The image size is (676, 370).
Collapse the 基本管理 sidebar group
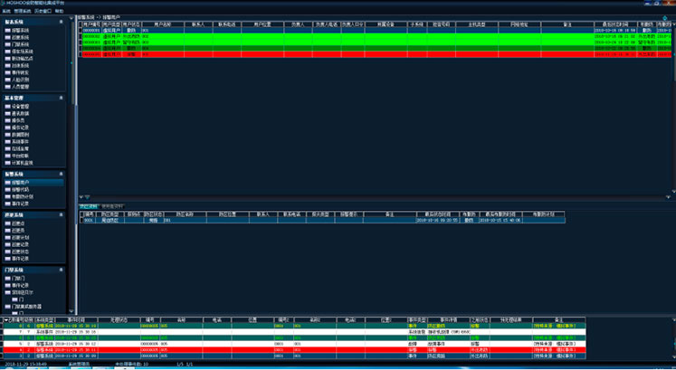62,97
